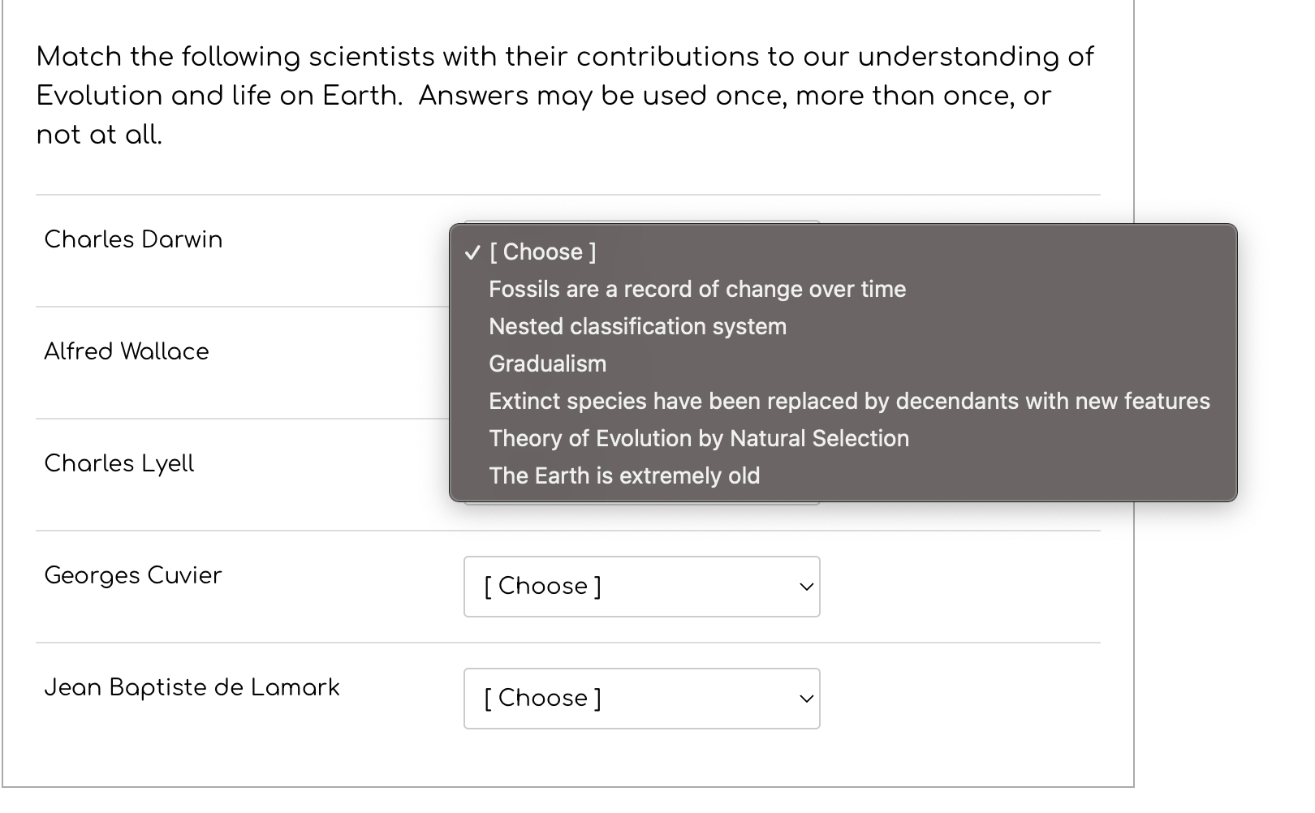Screen dimensions: 1315x813
Task: Pick "The Earth is extremely old" option
Action: pos(623,475)
